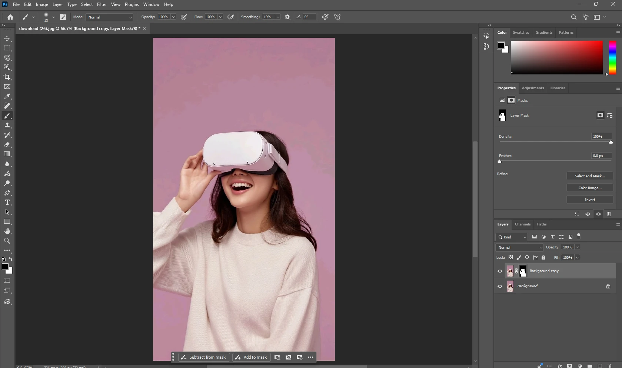The height and width of the screenshot is (368, 622).
Task: Toggle symmetry paint options butterfly icon
Action: (x=337, y=17)
